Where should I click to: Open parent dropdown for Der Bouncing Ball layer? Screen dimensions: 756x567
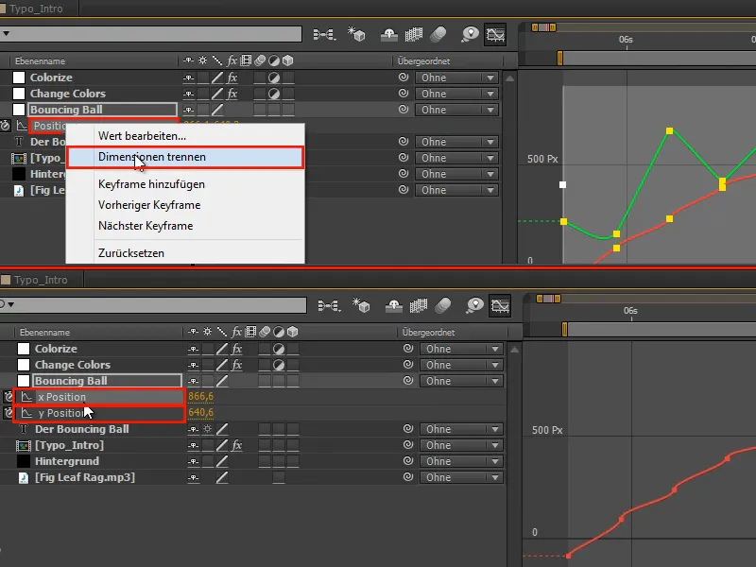(x=461, y=429)
